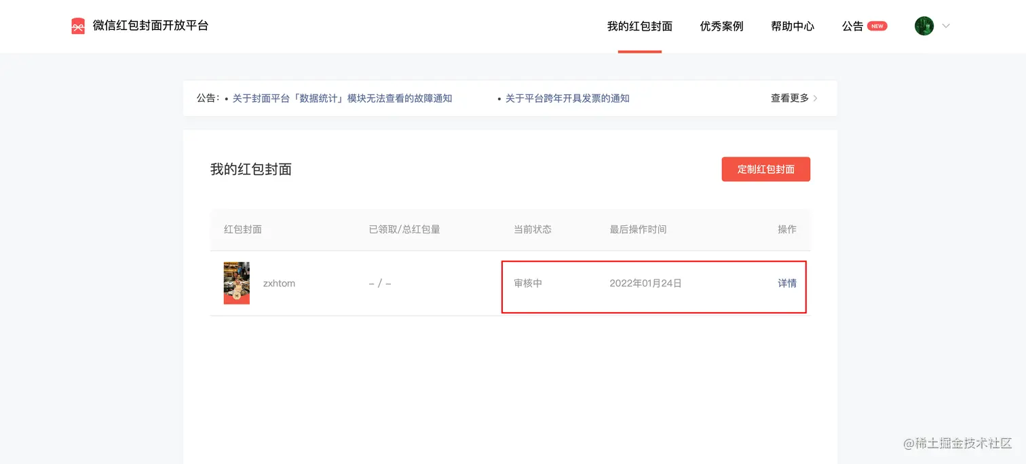Click the 当前状态 column header
Image resolution: width=1026 pixels, height=464 pixels.
533,229
